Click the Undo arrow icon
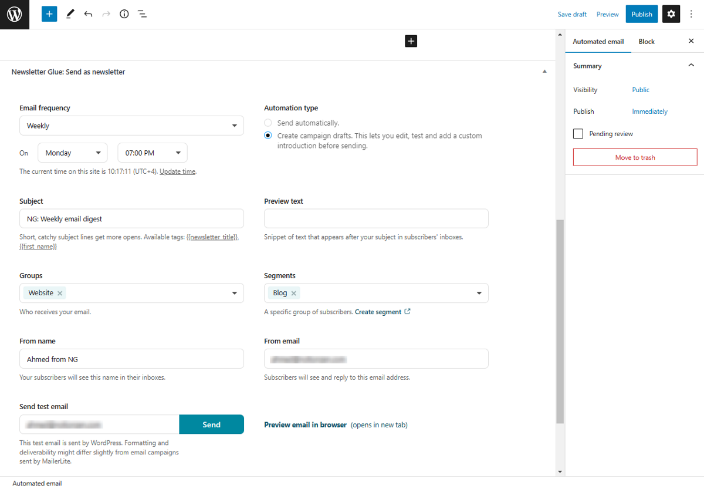This screenshot has width=704, height=489. [x=88, y=14]
